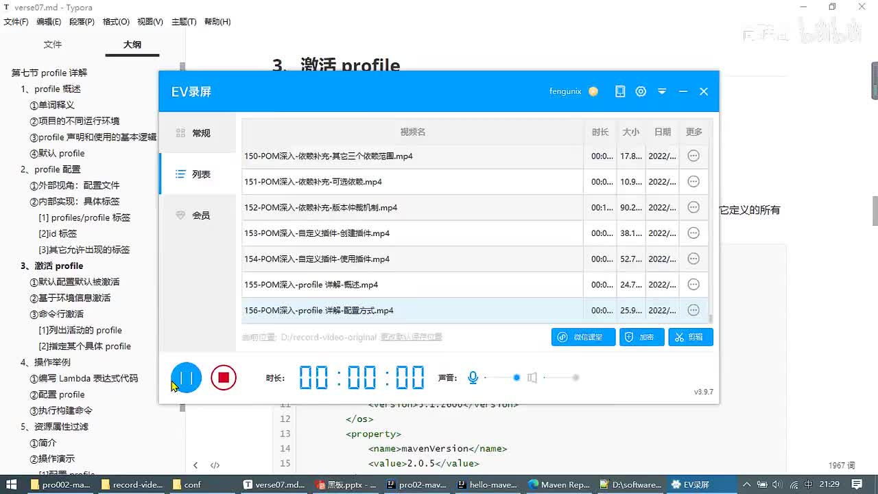Pause the EV recording

coord(187,377)
